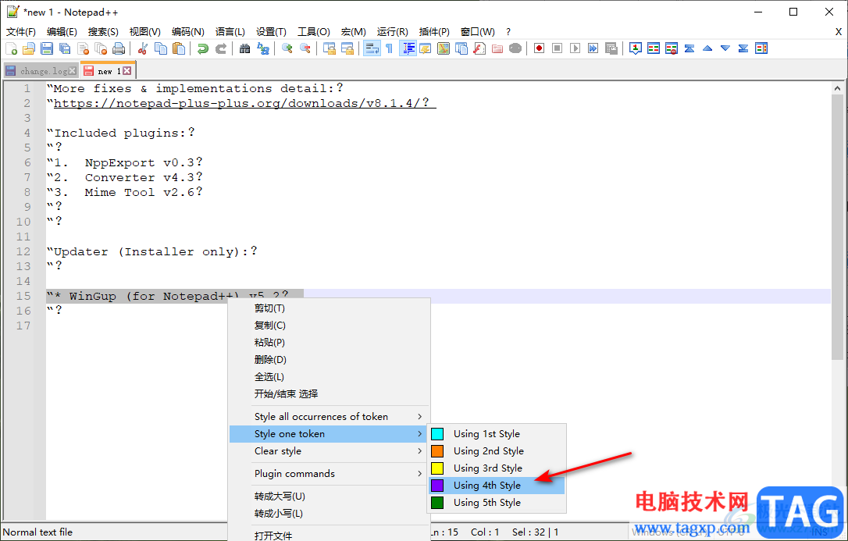
Task: Open Find with the binoculars icon
Action: (244, 48)
